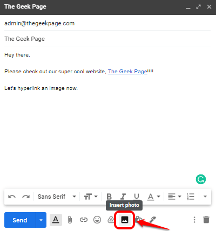Toggle italic formatting
Image resolution: width=216 pixels, height=231 pixels.
pos(123,197)
